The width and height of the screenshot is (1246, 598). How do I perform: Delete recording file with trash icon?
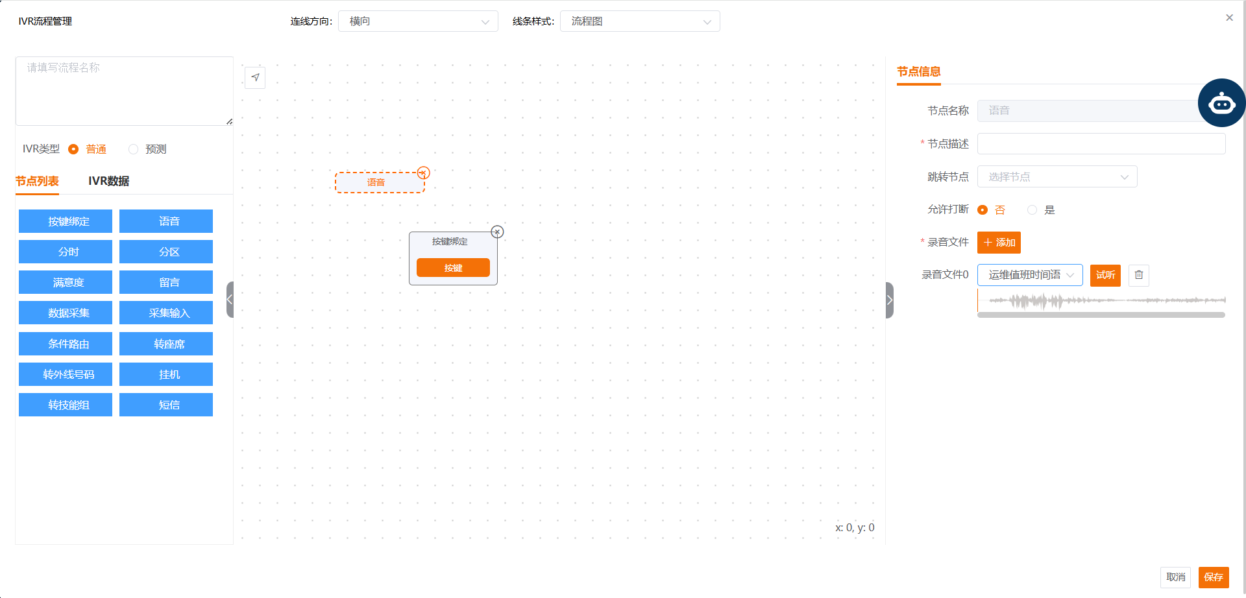[x=1138, y=275]
